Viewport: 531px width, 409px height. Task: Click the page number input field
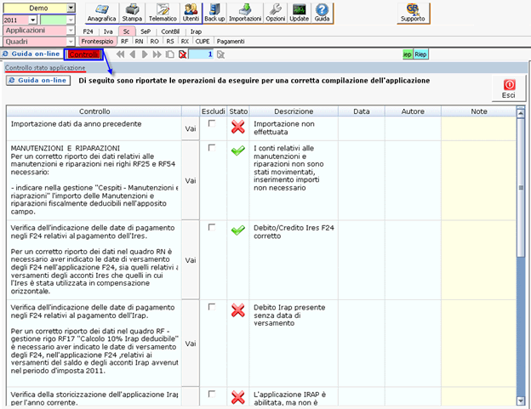click(x=201, y=54)
